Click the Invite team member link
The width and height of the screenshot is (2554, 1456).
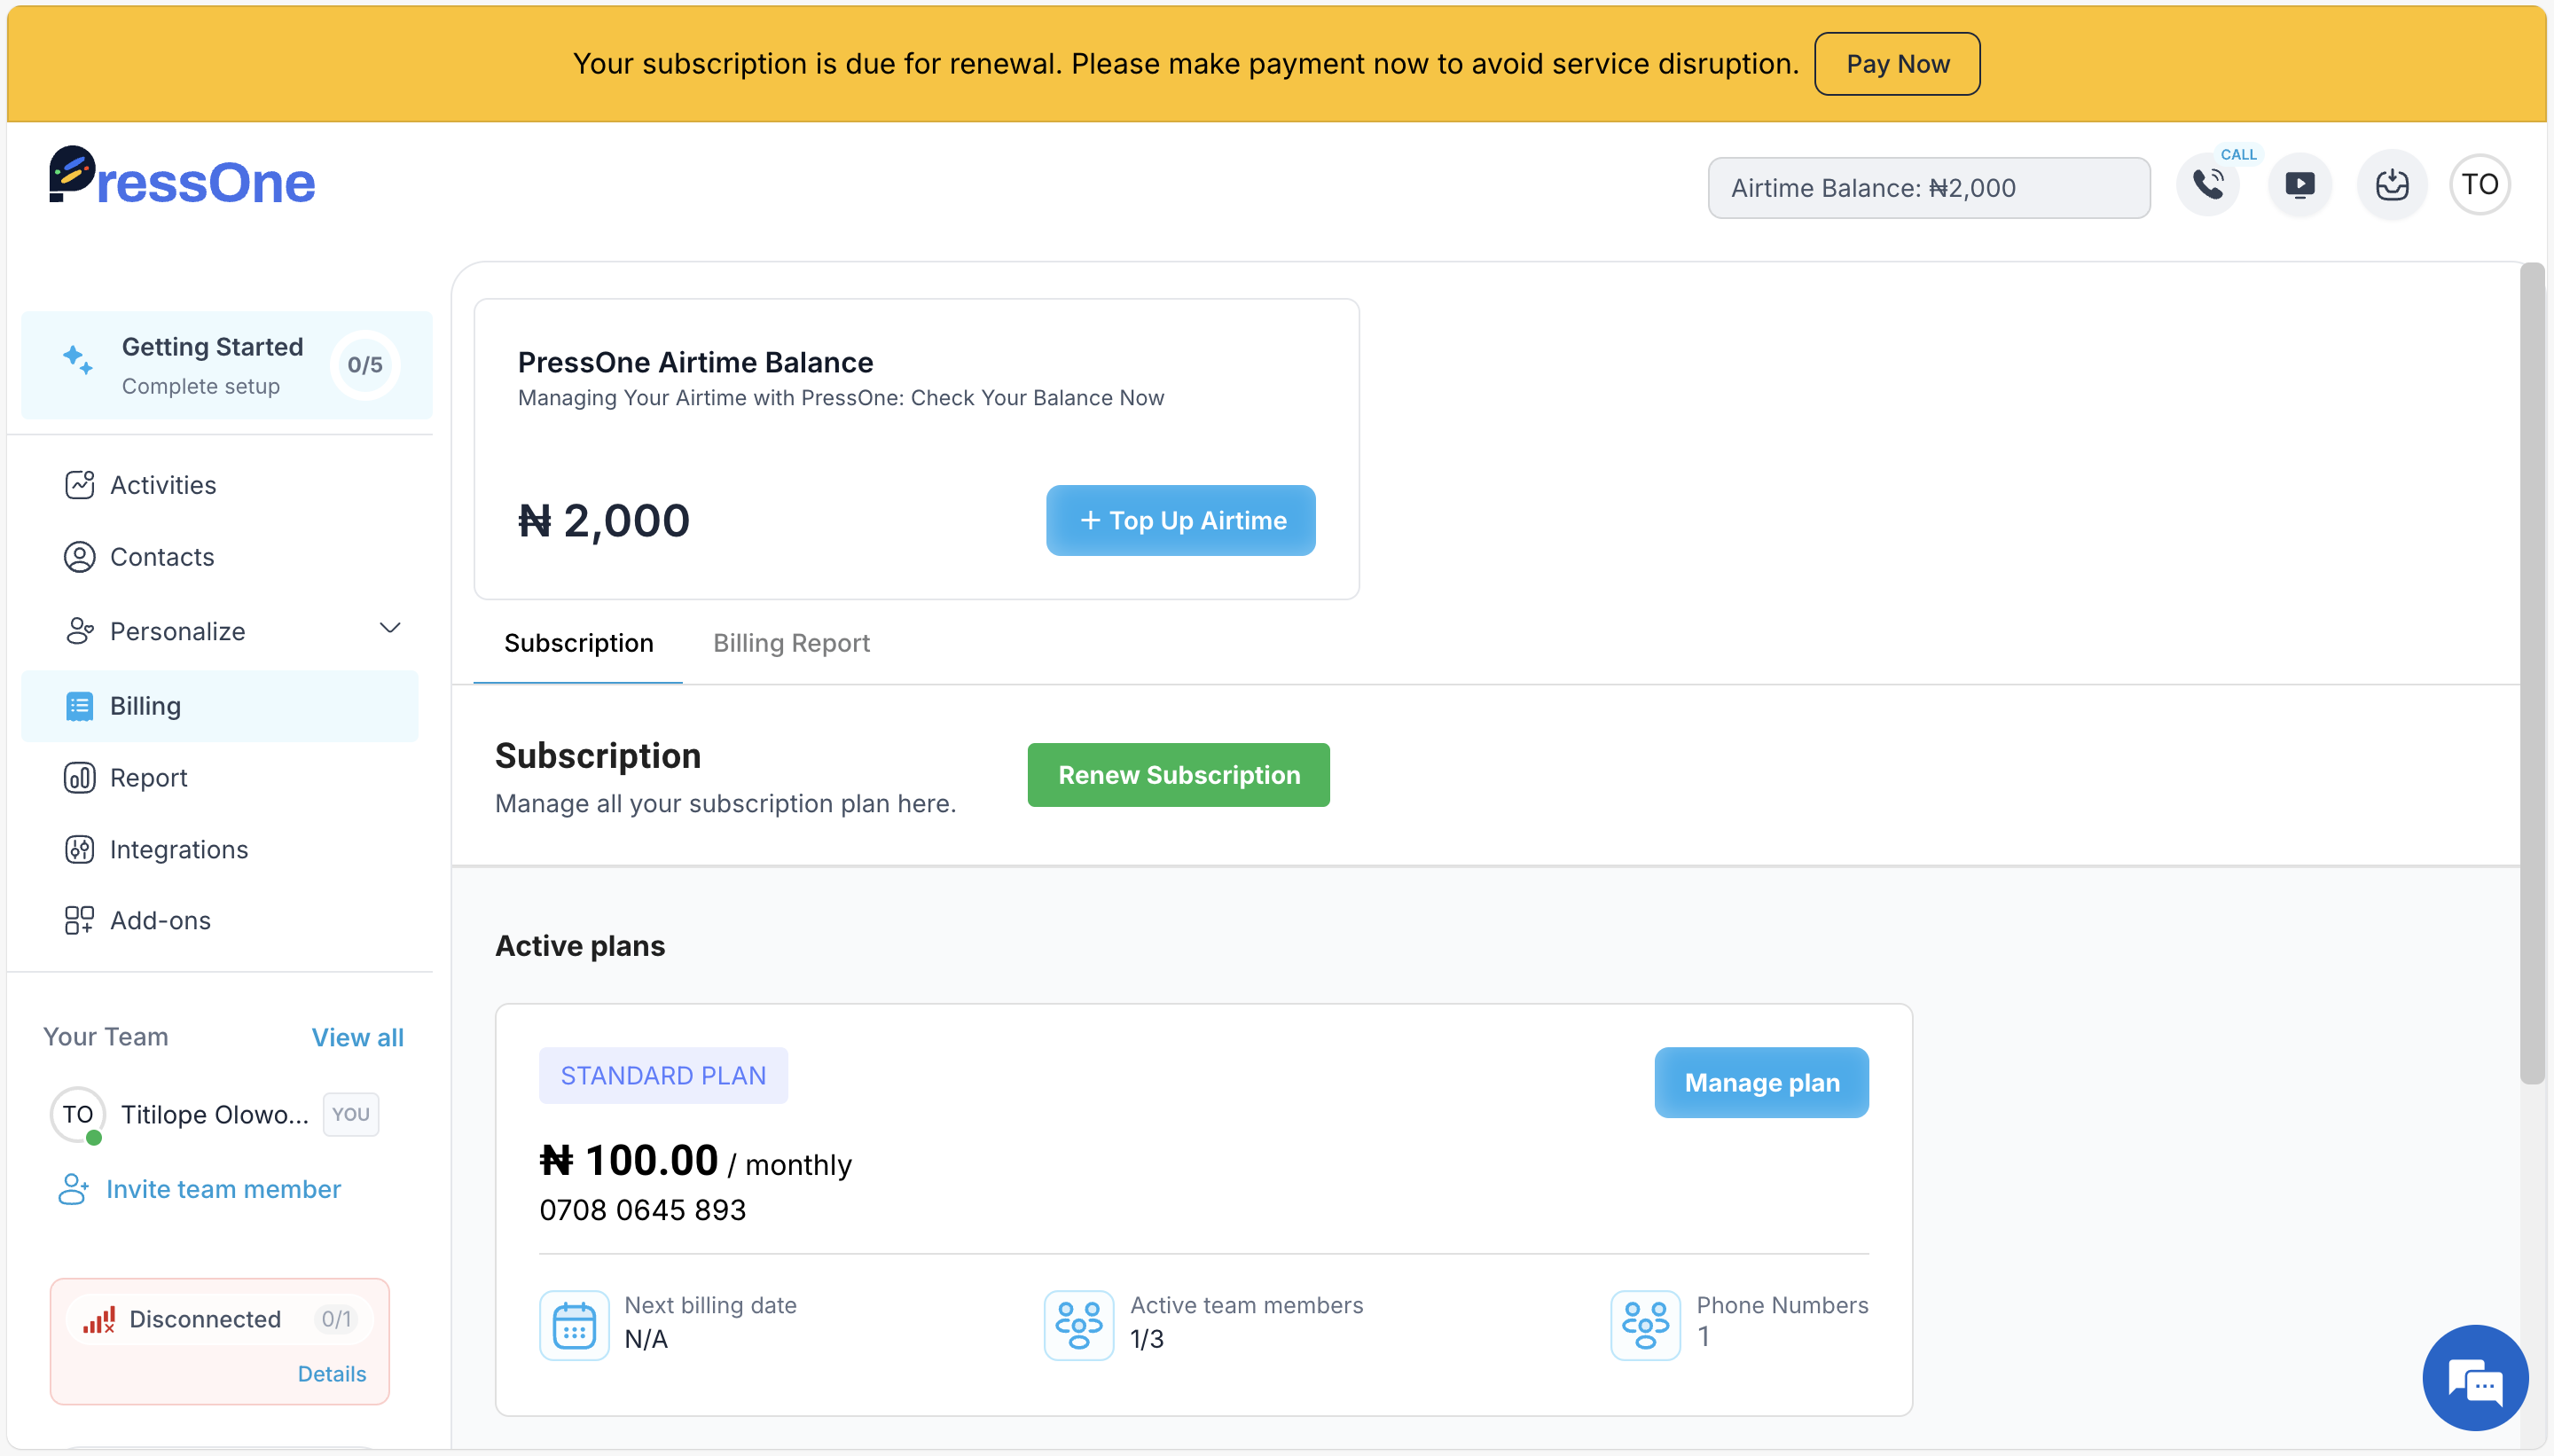tap(223, 1189)
